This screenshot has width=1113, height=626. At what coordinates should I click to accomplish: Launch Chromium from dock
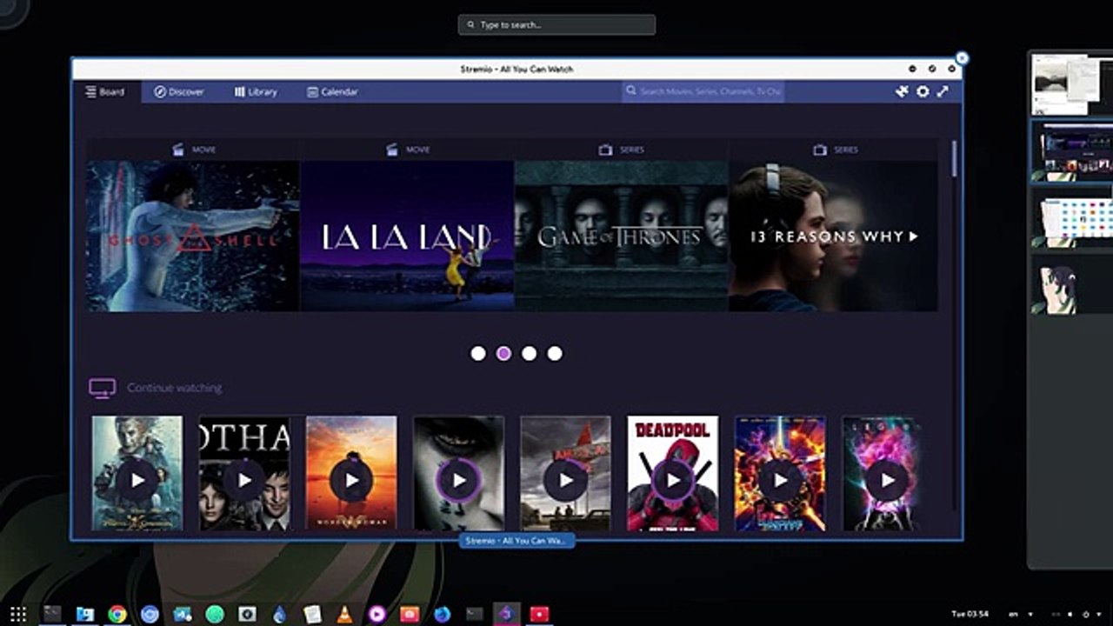[x=150, y=614]
